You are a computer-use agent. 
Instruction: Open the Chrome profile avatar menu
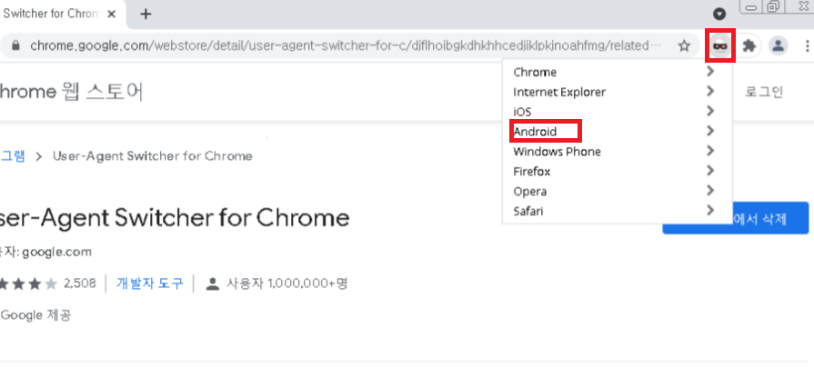tap(778, 46)
